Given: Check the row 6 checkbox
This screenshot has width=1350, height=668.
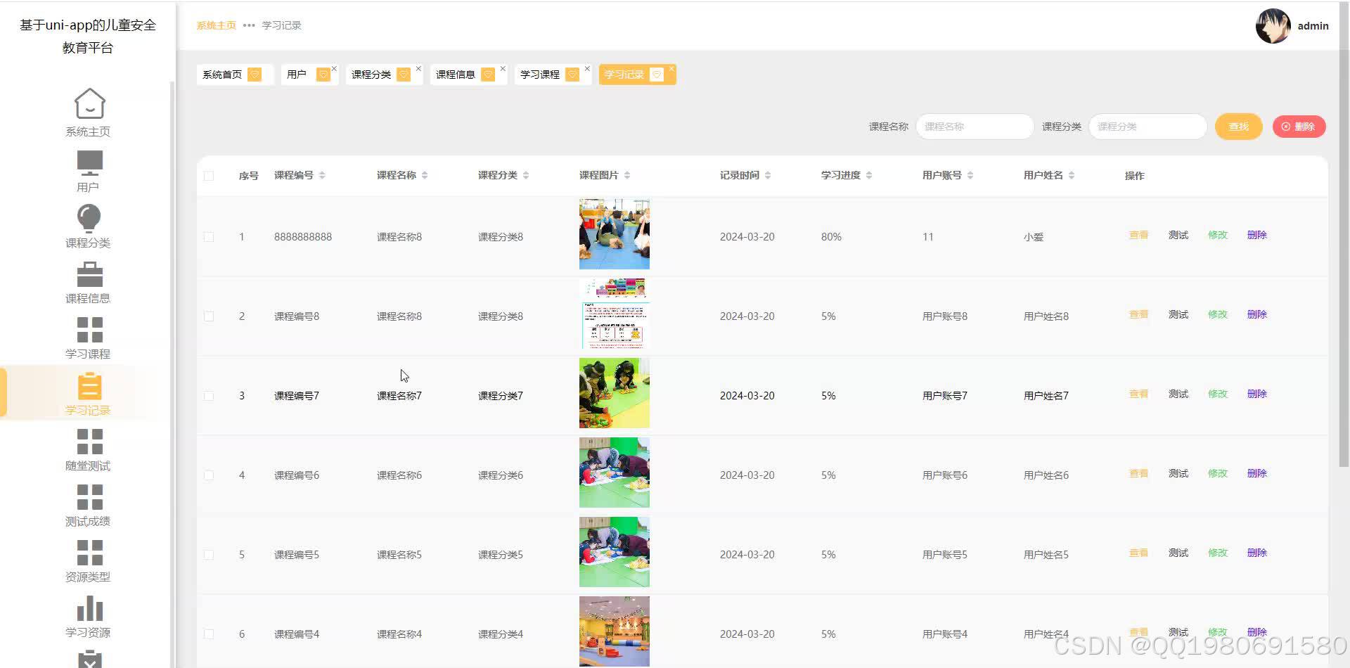Looking at the screenshot, I should (x=209, y=634).
